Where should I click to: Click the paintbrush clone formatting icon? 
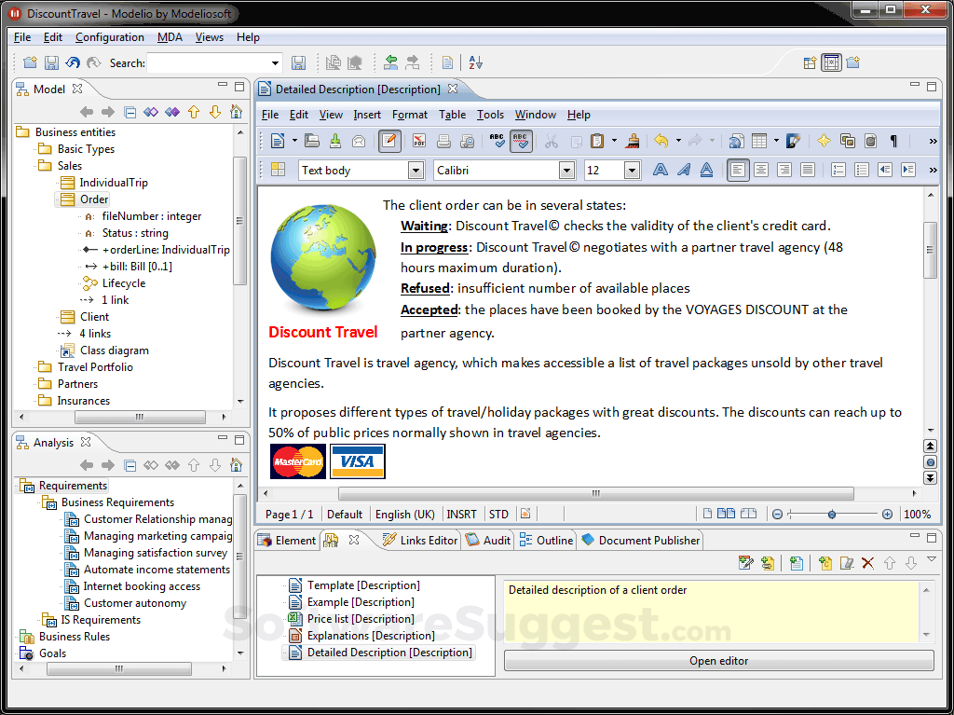[634, 141]
